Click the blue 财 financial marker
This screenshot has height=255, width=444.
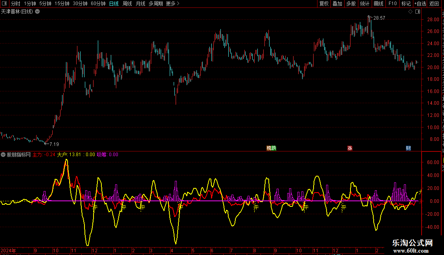(x=408, y=148)
